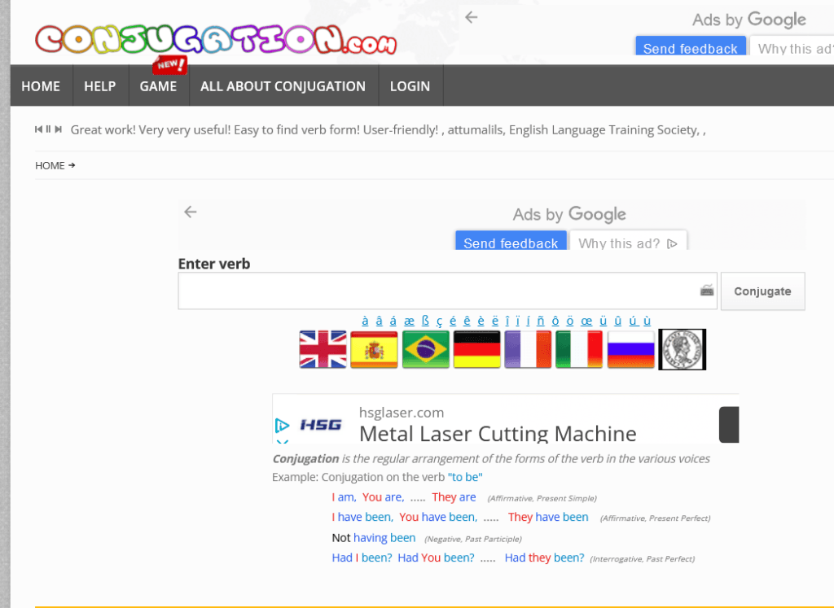This screenshot has height=608, width=834.
Task: Insert the á character
Action: (393, 321)
